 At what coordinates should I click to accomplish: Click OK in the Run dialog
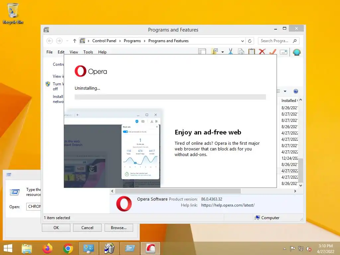tap(56, 228)
